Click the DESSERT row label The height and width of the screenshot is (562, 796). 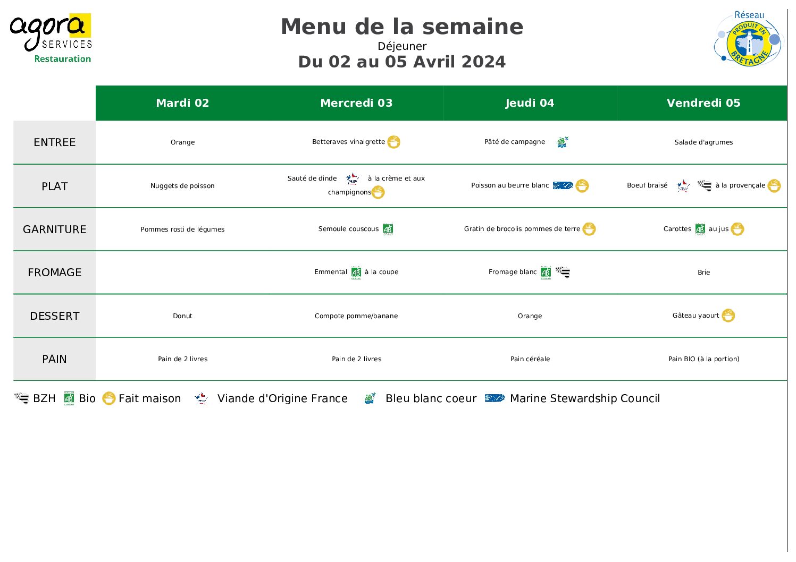[x=55, y=316]
